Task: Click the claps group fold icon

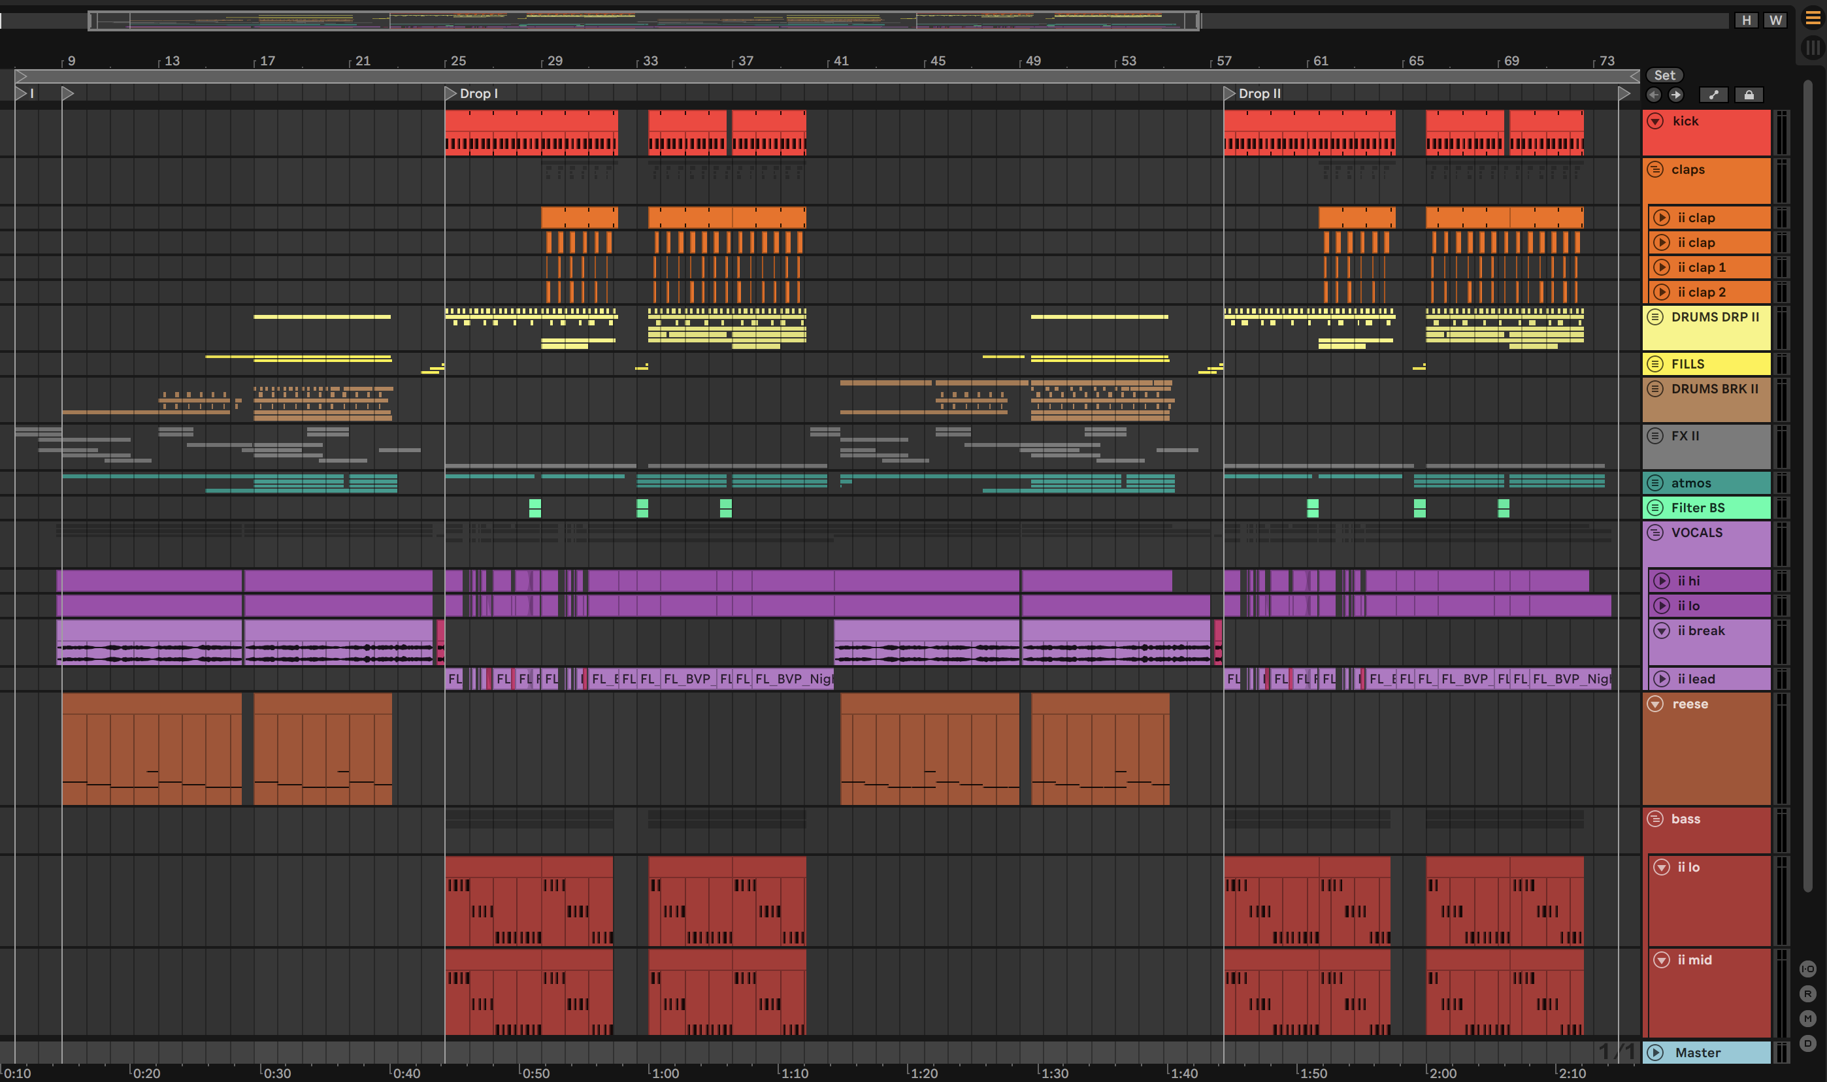Action: click(x=1655, y=169)
